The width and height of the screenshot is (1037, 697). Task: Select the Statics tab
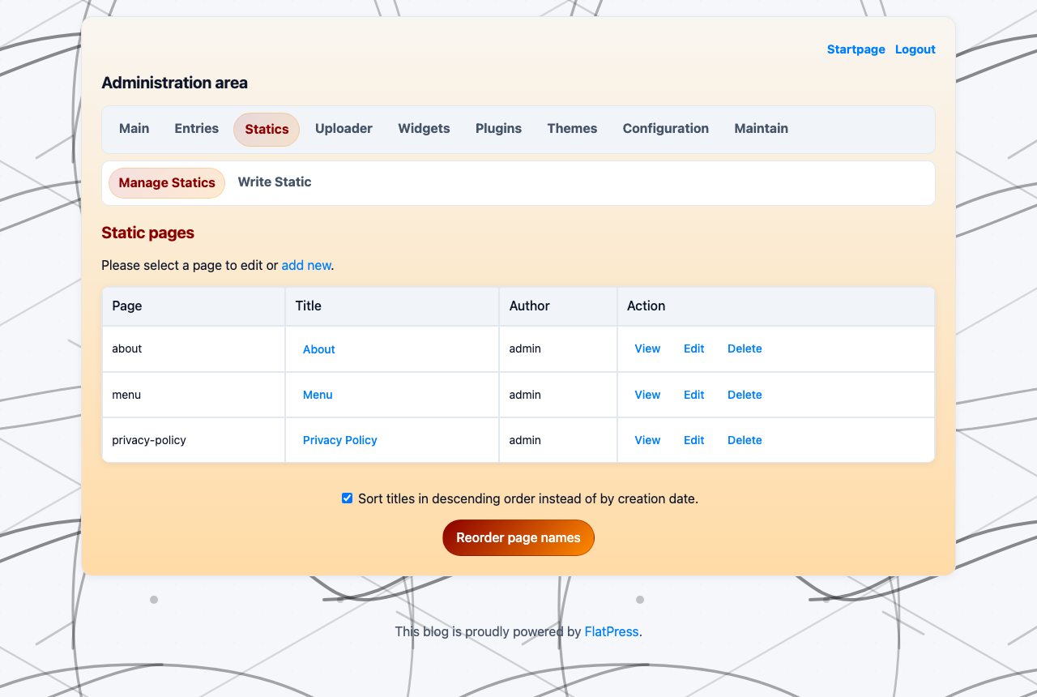pos(267,130)
